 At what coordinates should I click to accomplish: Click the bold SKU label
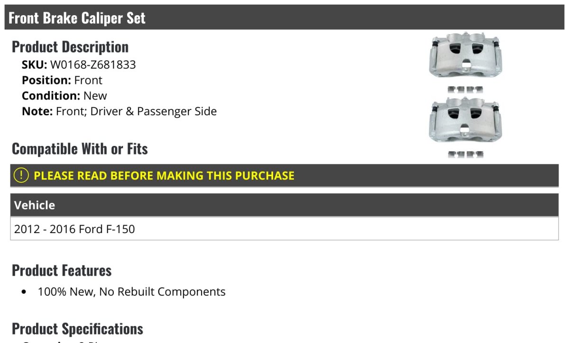[x=35, y=64]
